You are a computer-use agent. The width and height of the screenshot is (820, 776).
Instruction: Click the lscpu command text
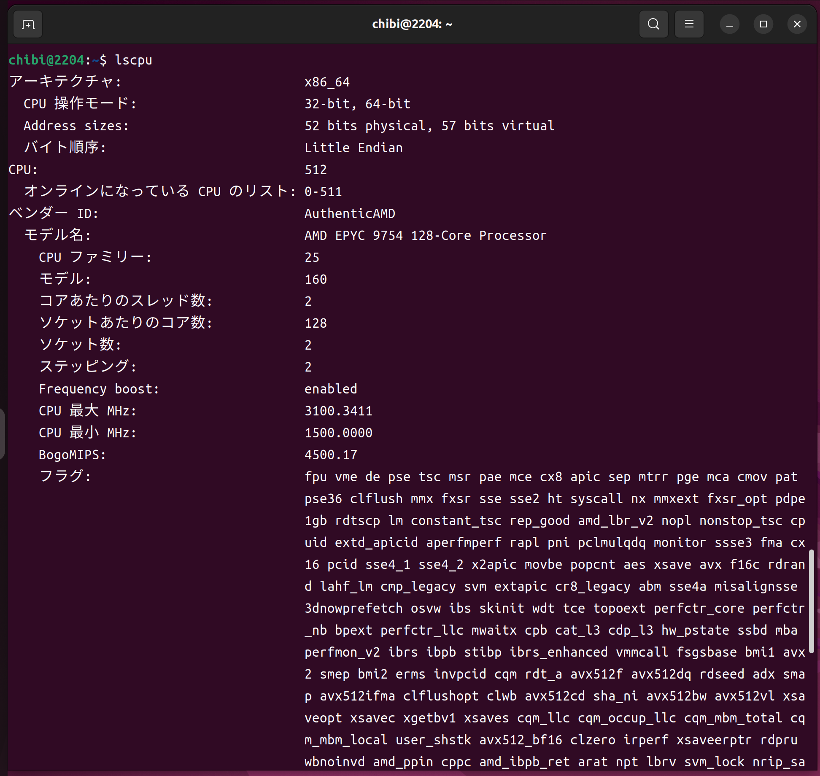pos(133,60)
